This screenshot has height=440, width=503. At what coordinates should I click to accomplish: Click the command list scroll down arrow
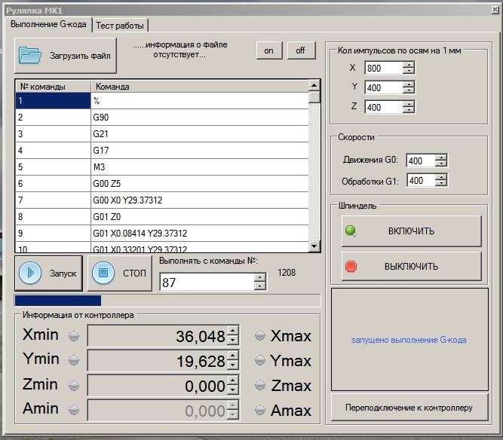pos(314,246)
